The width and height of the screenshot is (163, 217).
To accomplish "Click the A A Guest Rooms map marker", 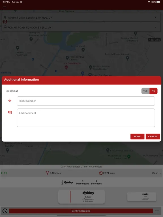I will (66, 68).
